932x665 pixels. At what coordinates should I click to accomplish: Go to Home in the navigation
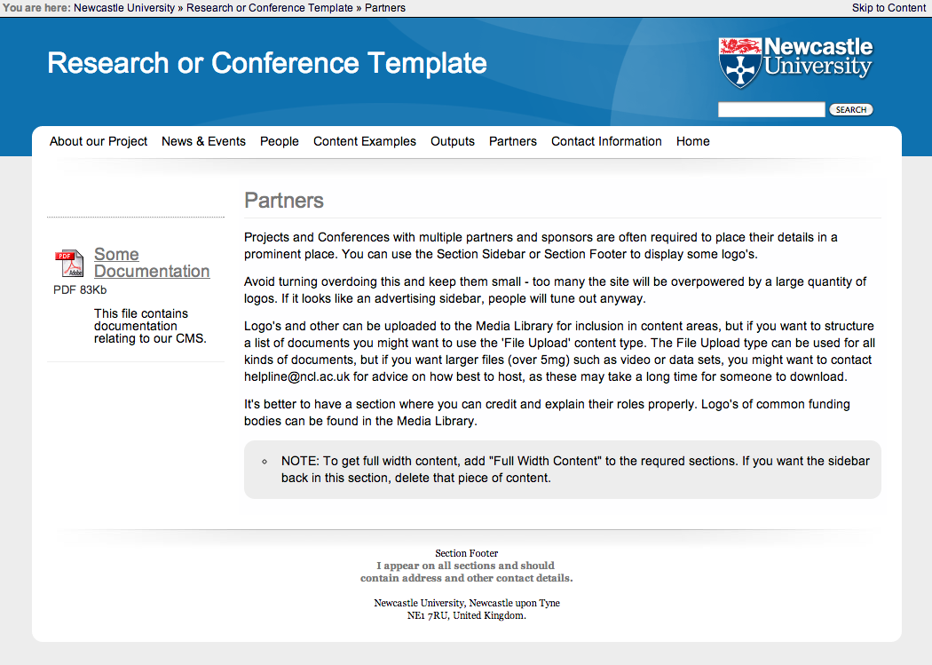coord(693,141)
